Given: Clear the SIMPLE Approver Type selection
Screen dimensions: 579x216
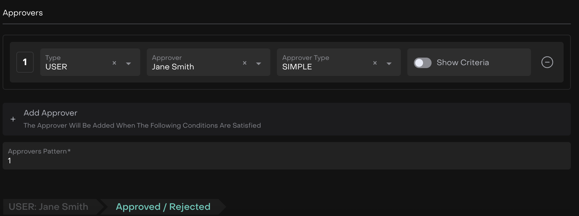Looking at the screenshot, I should pos(375,63).
